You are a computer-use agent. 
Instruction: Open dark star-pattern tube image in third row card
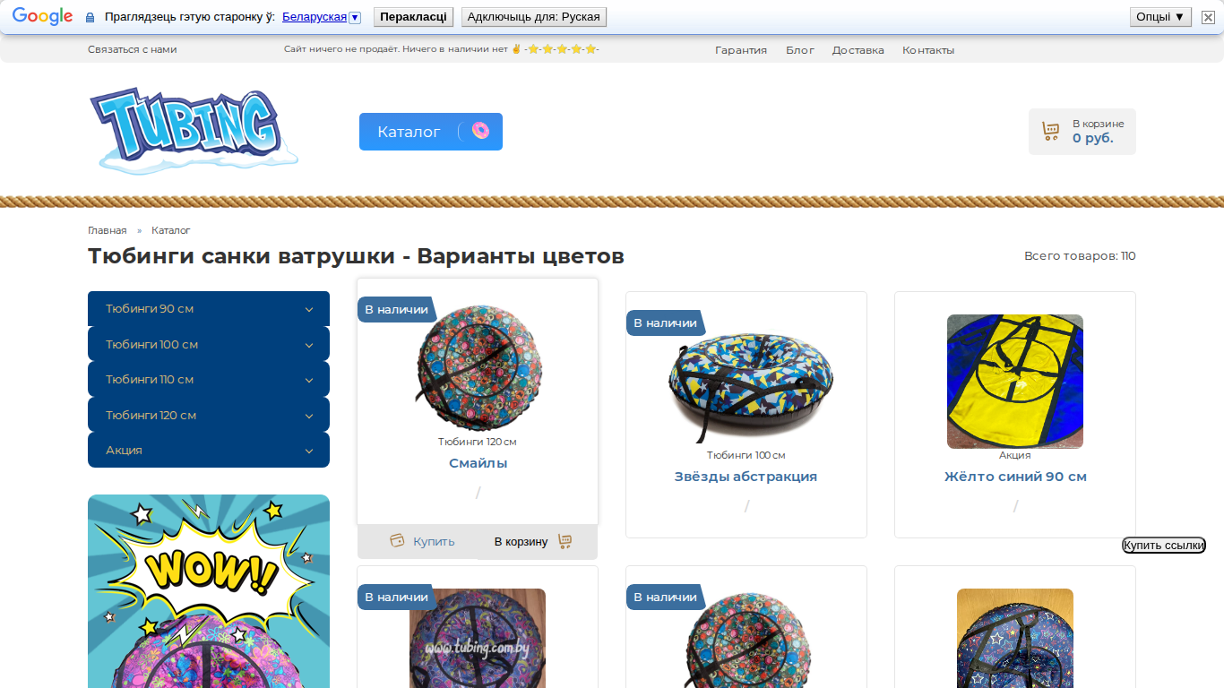pos(1015,638)
